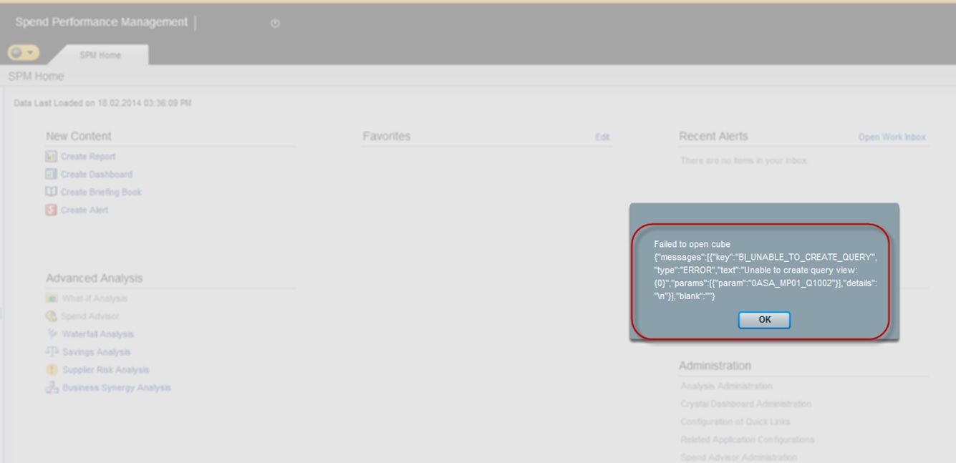Open Analysis Administration
Screen dimensions: 956x463
click(727, 386)
